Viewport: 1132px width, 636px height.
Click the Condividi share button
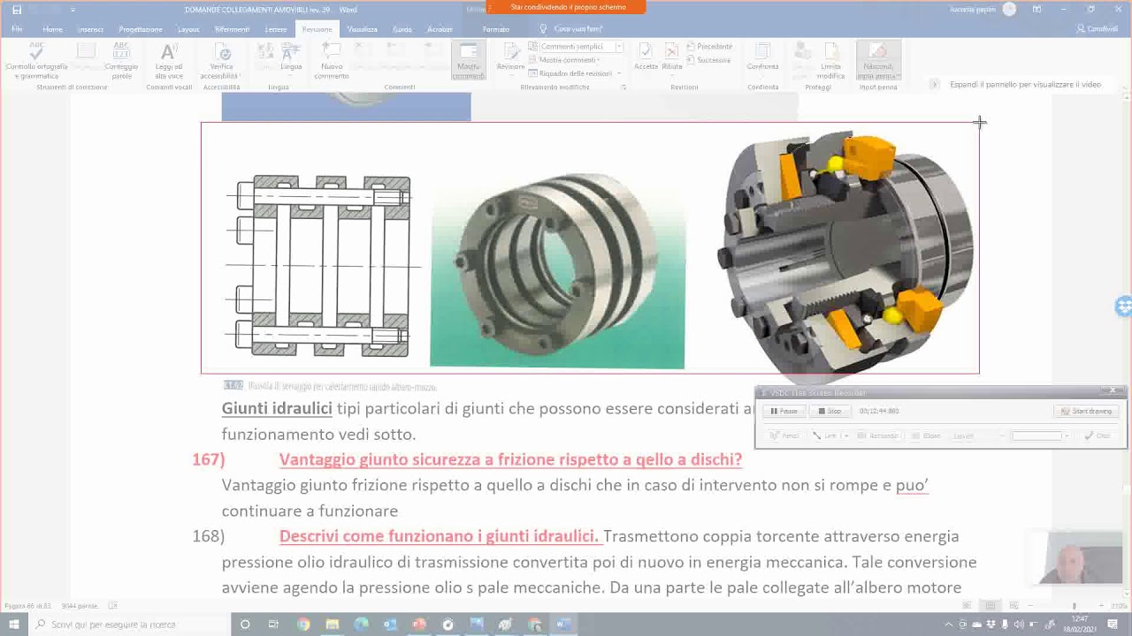coord(1098,29)
